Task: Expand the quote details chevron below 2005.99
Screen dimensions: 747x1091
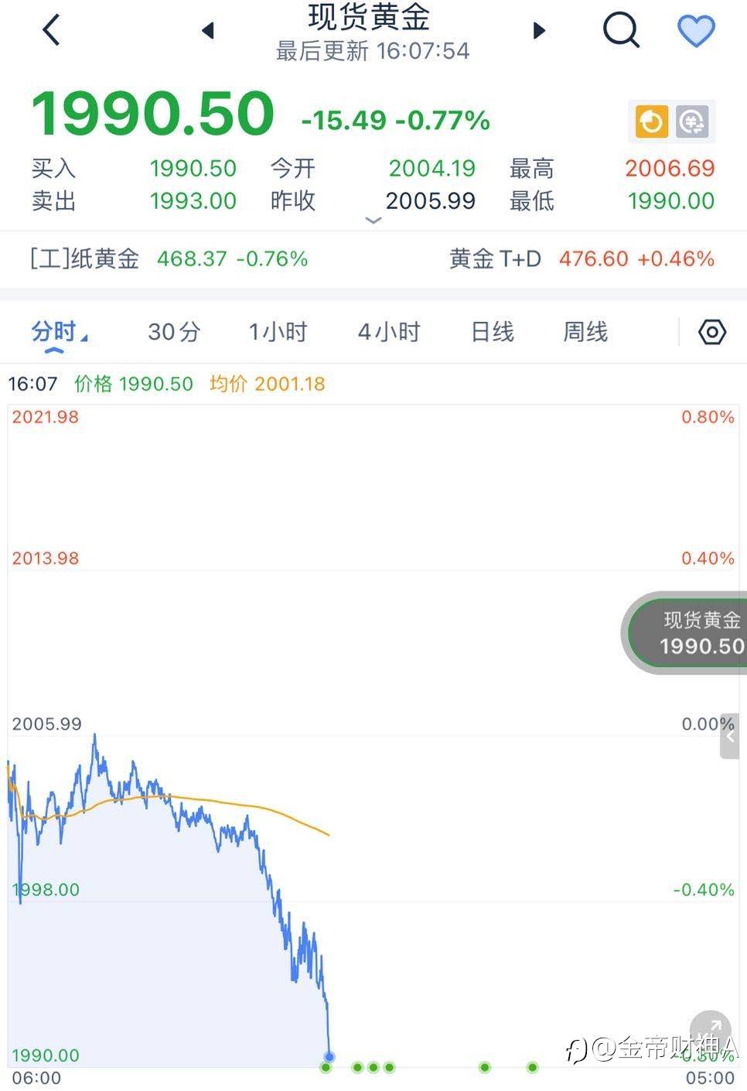Action: click(x=373, y=221)
